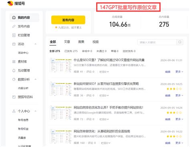Open 账号信息 under 个人中心

pos(23,120)
